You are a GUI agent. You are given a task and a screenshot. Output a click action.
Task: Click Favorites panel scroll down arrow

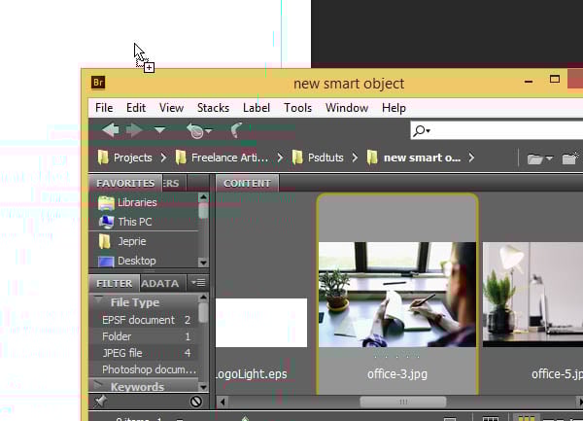(203, 263)
